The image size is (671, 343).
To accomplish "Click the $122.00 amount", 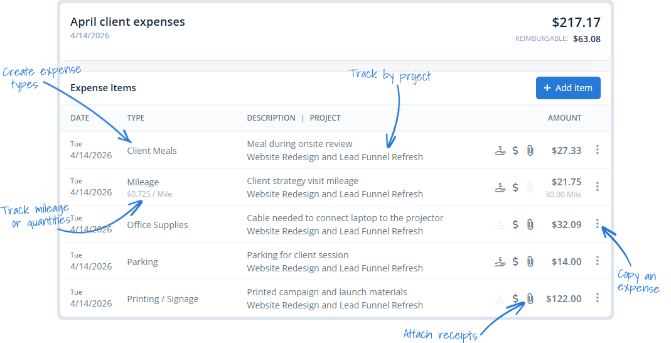I will click(x=564, y=299).
